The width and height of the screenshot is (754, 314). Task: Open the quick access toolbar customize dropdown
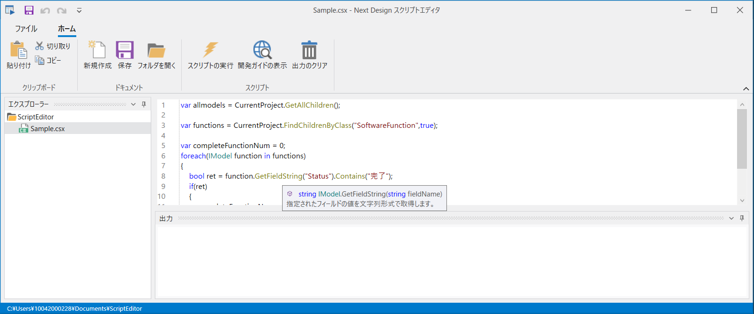point(79,10)
